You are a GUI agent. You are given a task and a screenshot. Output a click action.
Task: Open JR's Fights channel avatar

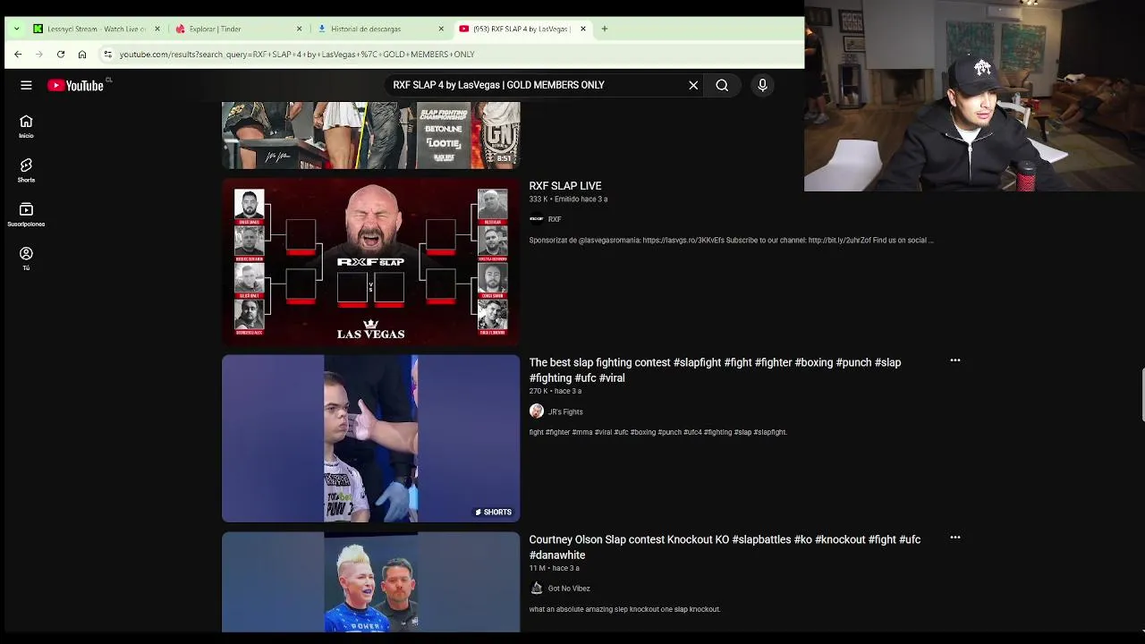[x=537, y=411]
